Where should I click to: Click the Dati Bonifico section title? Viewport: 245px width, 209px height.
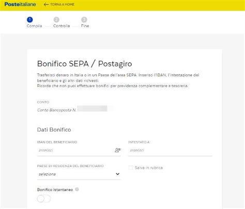pos(54,130)
